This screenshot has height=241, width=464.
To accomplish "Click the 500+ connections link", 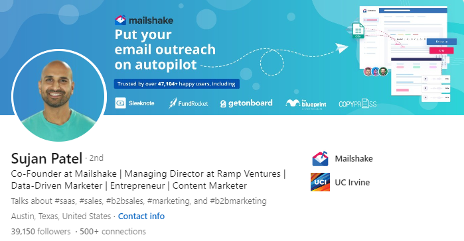I will pos(113,232).
